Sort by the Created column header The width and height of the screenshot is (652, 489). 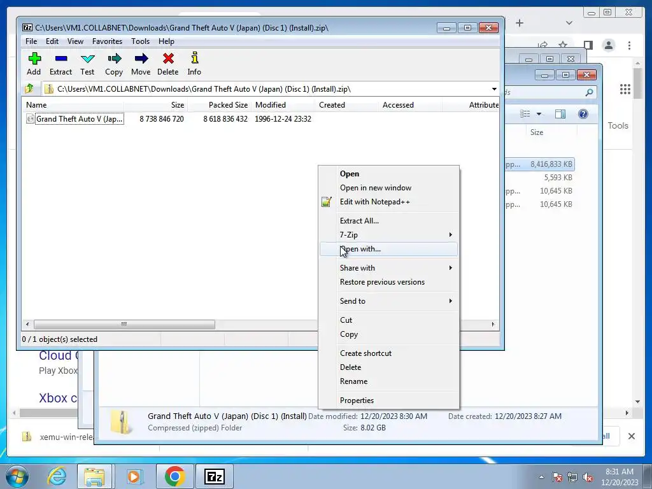346,105
